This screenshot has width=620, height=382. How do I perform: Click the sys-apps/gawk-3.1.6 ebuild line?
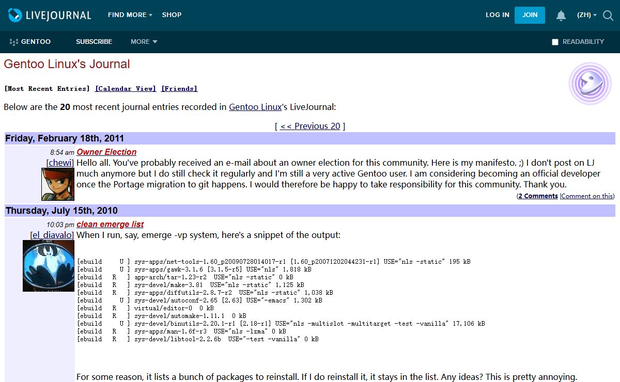(x=194, y=269)
